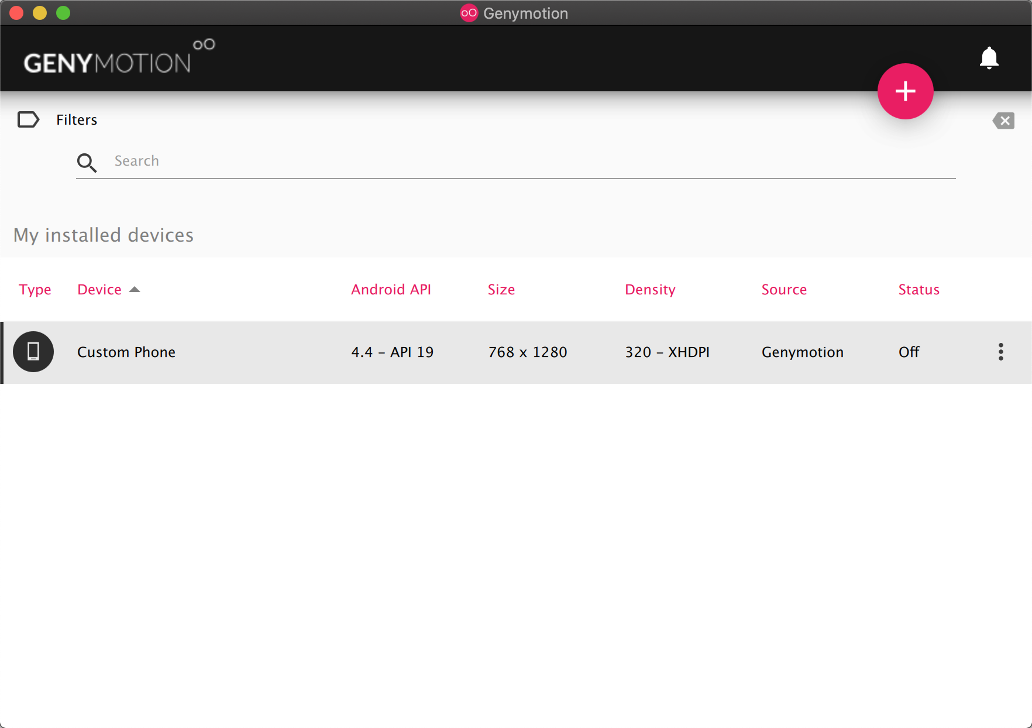Maximize the window with green button
Viewport: 1032px width, 728px height.
[x=63, y=13]
